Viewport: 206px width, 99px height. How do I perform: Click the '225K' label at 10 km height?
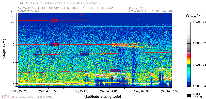(x=54, y=45)
